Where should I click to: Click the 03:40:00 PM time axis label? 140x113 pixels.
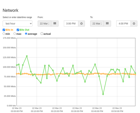[97, 111]
